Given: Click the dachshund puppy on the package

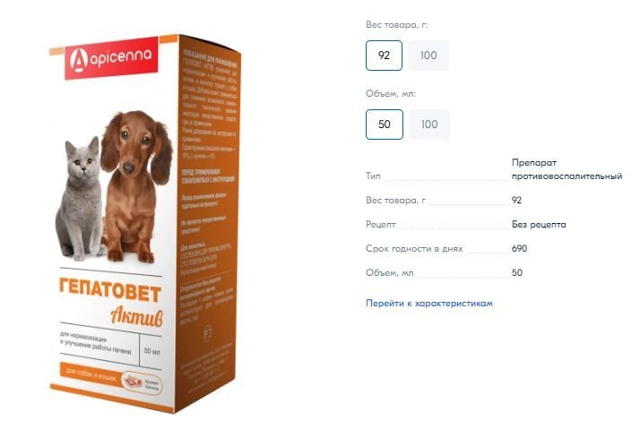Looking at the screenshot, I should click(x=134, y=185).
